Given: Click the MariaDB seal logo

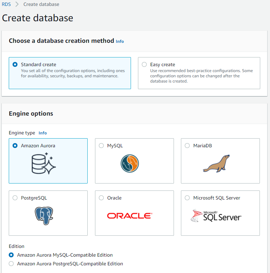Looking at the screenshot, I should pos(216,164).
